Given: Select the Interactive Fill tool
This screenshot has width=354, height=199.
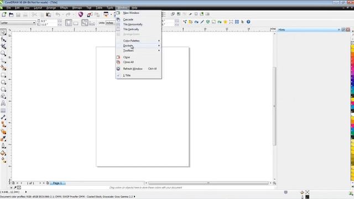Looking at the screenshot, I should pos(3,160).
